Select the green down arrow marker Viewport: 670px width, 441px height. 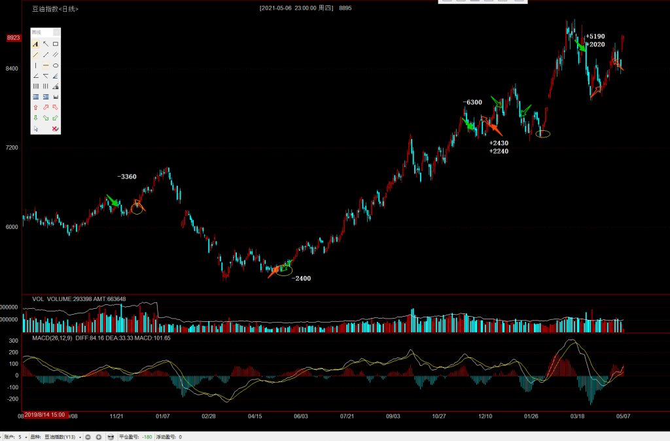coord(35,118)
